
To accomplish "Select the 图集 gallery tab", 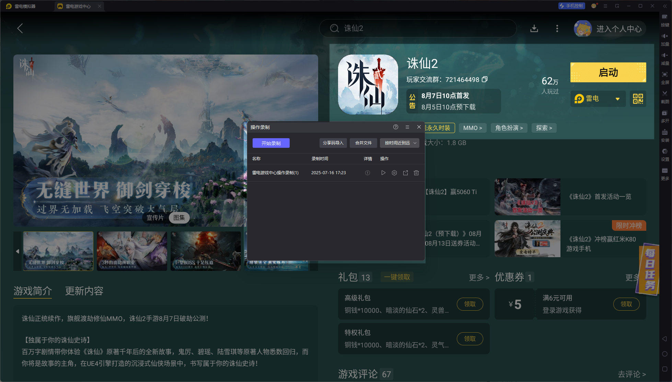I will 179,218.
